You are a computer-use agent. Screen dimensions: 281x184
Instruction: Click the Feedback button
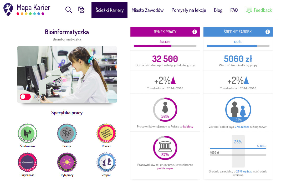[259, 10]
